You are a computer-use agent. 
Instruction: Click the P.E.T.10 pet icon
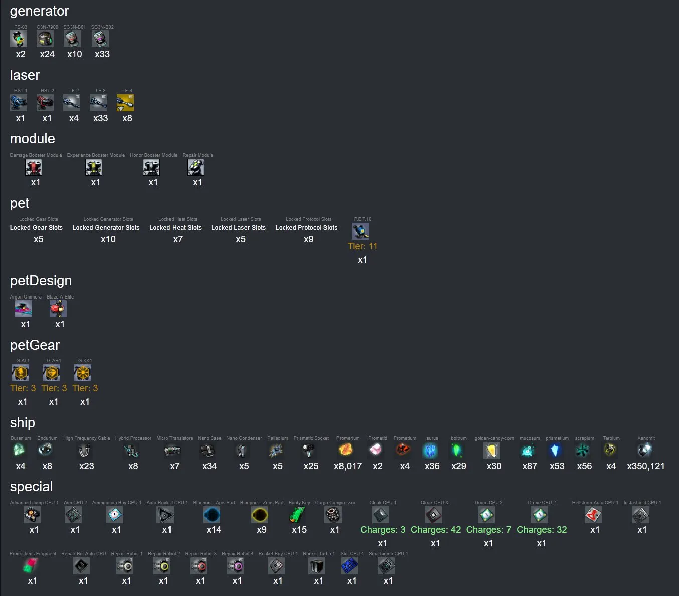361,231
